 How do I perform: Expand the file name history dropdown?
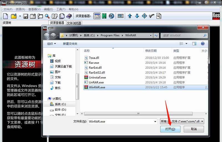[155, 121]
